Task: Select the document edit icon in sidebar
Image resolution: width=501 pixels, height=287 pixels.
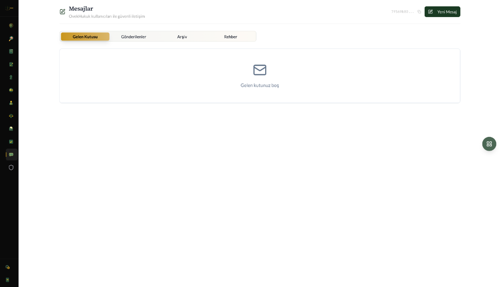Action: coord(11,65)
